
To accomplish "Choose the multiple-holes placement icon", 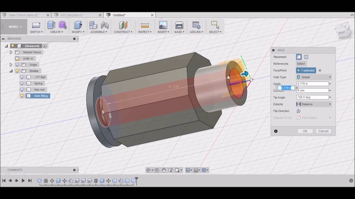I will 306,57.
